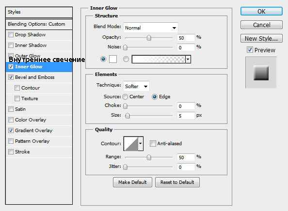Enable the Satin checkbox
This screenshot has width=288, height=211.
11,109
